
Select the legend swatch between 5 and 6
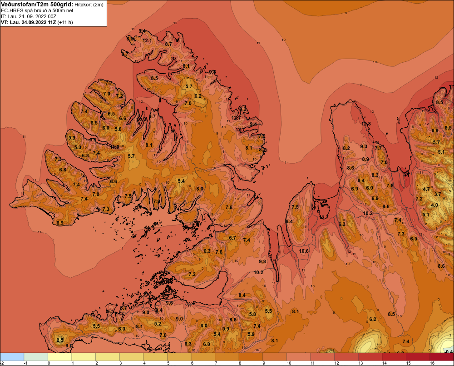coord(179,356)
